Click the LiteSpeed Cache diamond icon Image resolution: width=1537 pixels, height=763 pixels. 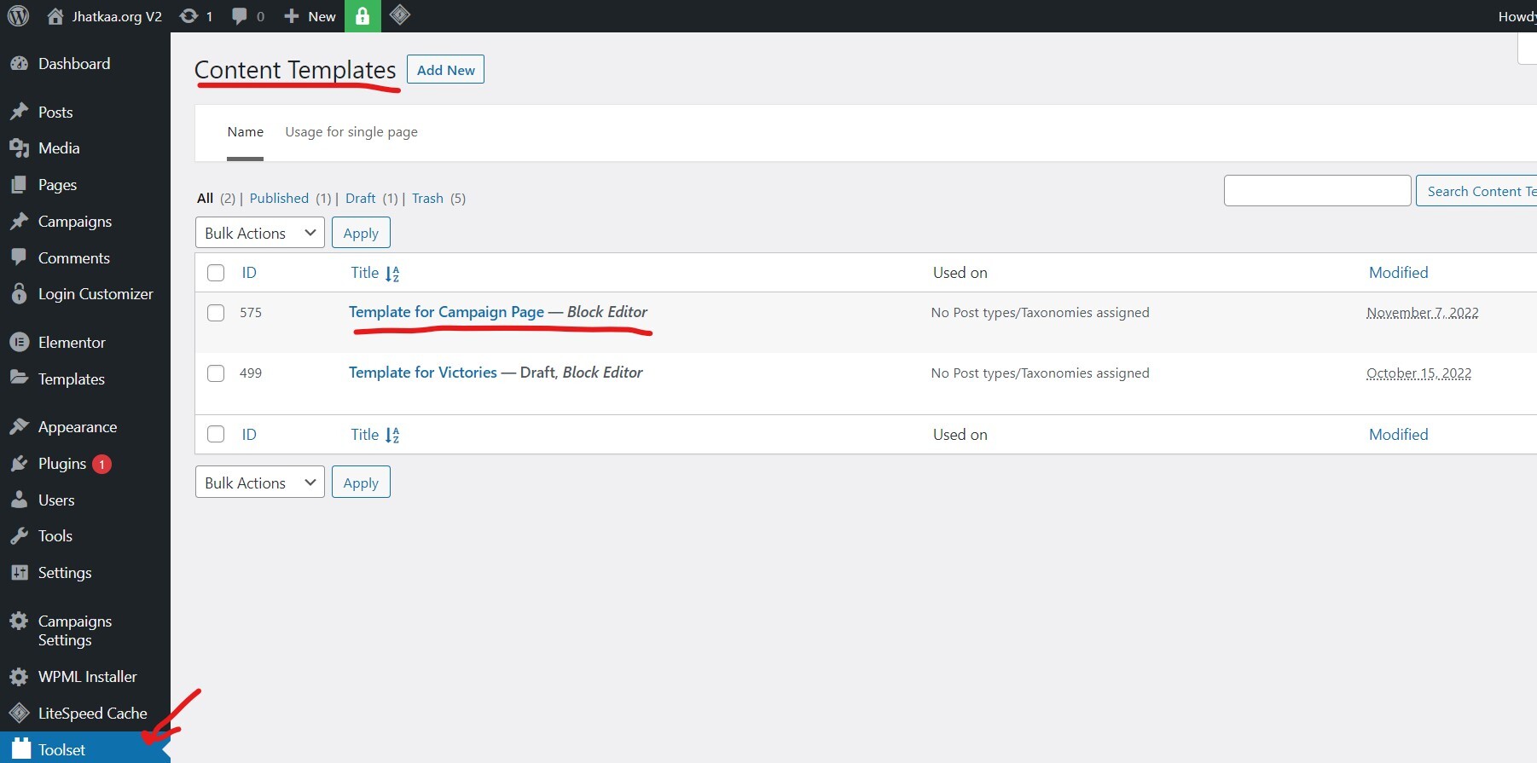point(19,714)
